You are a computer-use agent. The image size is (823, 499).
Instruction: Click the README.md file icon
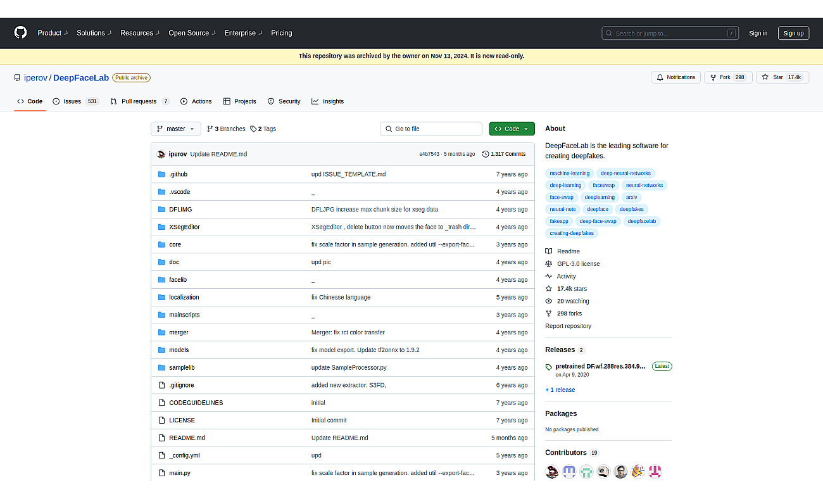pyautogui.click(x=162, y=438)
